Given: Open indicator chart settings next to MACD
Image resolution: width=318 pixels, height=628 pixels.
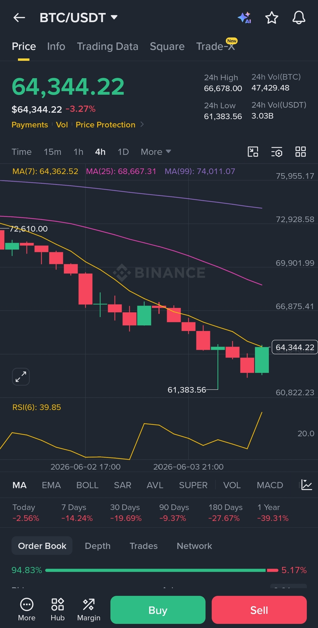Looking at the screenshot, I should pos(307,485).
